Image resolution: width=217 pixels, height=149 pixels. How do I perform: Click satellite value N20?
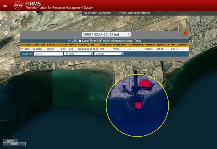pyautogui.click(x=102, y=49)
